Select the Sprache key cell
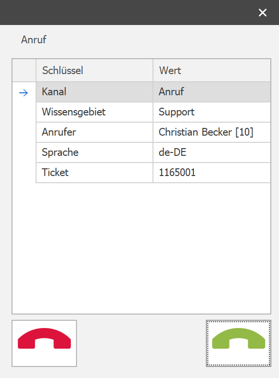 tap(95, 152)
